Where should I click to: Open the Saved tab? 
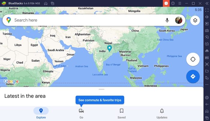121,114
